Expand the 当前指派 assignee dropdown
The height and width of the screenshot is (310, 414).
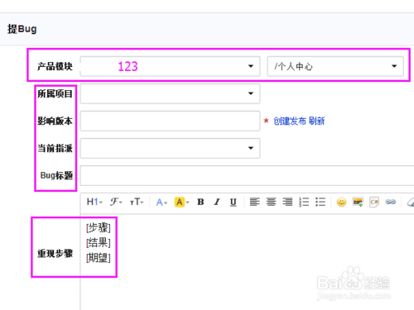(170, 148)
